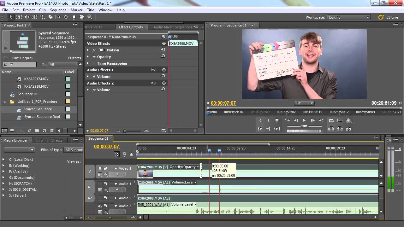This screenshot has height=227, width=404.
Task: Select the Track Select tool
Action: pos(19,17)
